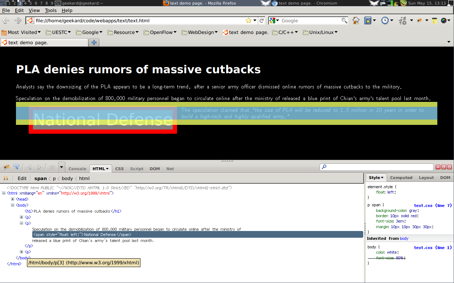Activate the Firebug element inspector tool

[16, 167]
